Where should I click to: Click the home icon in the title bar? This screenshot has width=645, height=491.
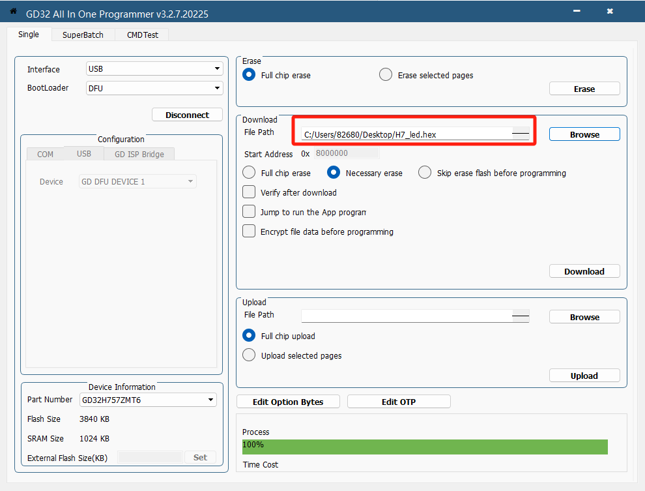[13, 11]
